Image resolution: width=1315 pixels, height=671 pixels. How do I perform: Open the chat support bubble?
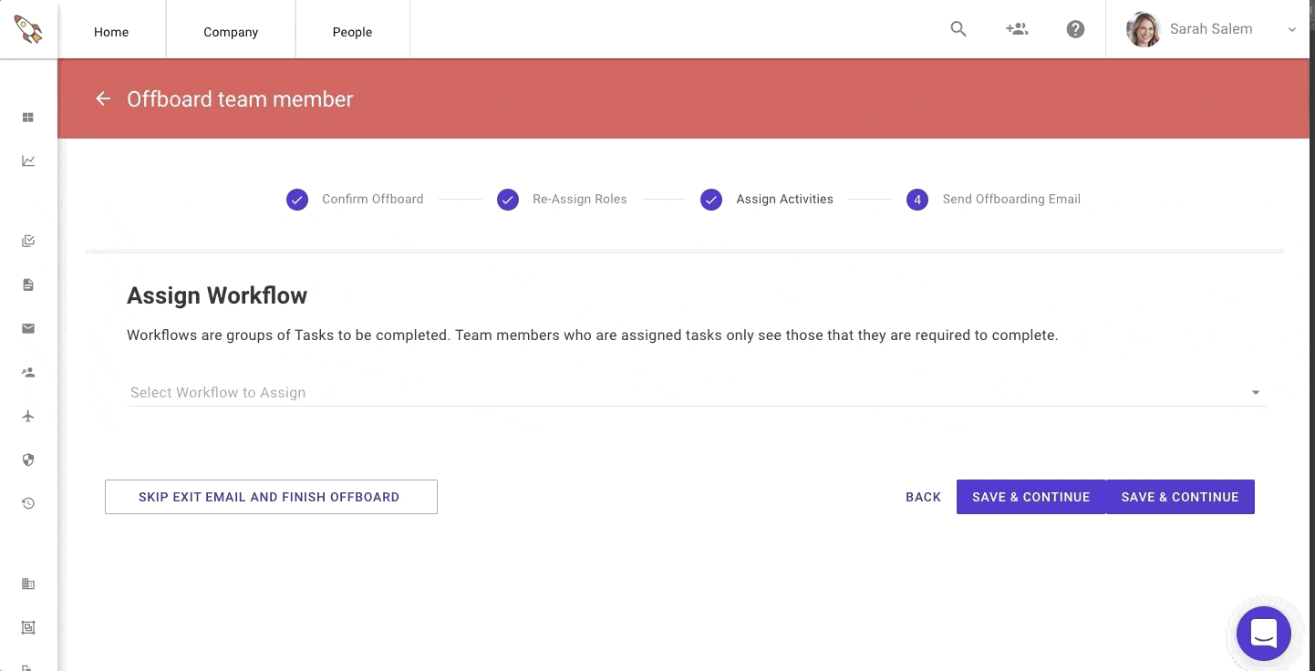[1263, 633]
